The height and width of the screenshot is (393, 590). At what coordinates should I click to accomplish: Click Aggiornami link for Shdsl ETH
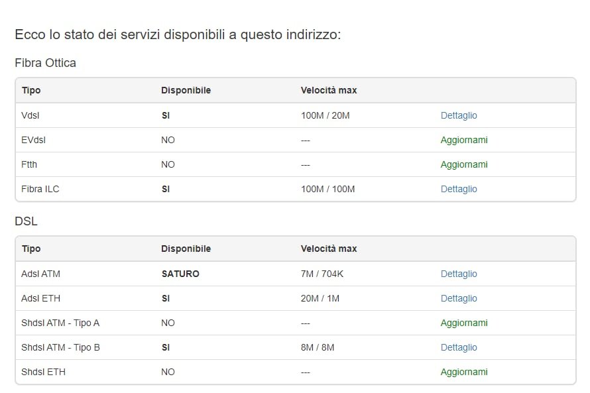(464, 372)
